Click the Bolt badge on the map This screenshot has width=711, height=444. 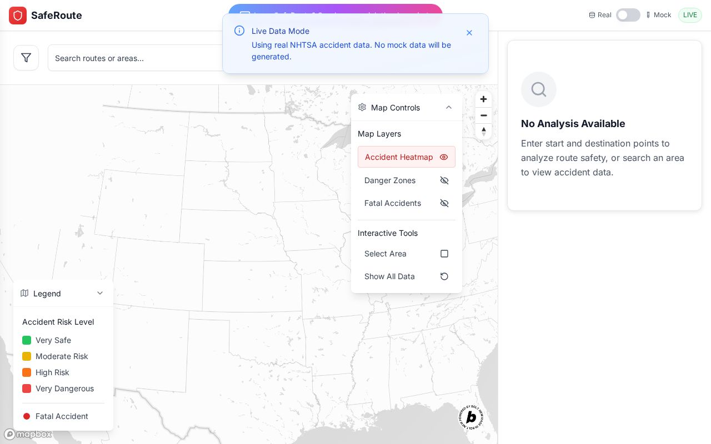click(471, 417)
